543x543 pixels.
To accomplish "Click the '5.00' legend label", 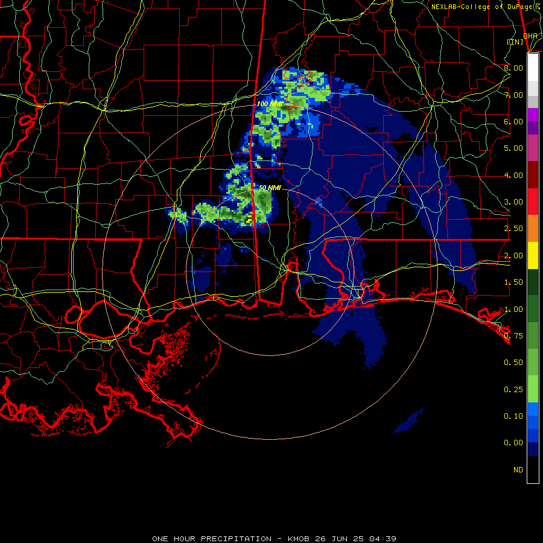I will click(x=513, y=148).
